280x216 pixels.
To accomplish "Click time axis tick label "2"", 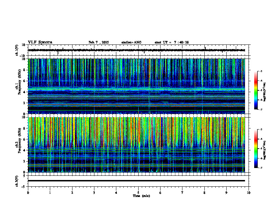I will 72,193.
